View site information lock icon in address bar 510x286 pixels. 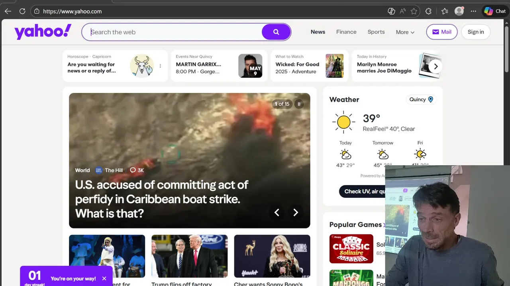(37, 11)
